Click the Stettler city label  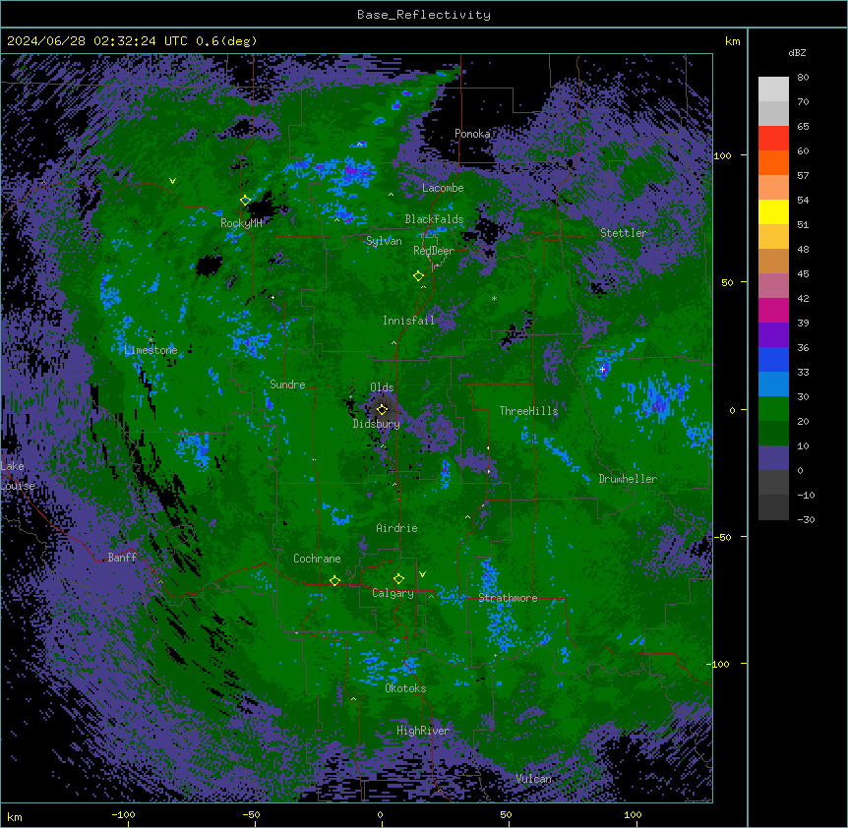pos(623,233)
